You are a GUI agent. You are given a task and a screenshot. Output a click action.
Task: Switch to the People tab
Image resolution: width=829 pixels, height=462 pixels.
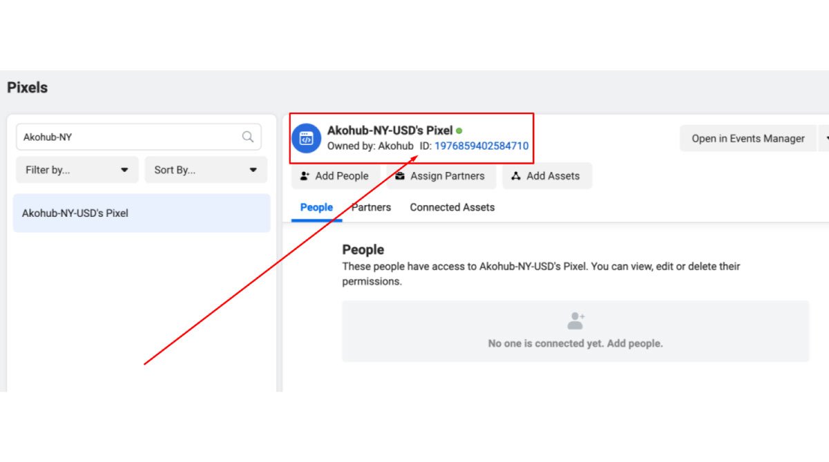(316, 207)
